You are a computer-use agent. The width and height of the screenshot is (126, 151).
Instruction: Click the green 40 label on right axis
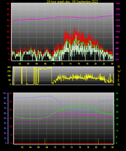117,93
